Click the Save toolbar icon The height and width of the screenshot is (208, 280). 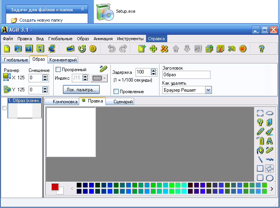[29, 49]
